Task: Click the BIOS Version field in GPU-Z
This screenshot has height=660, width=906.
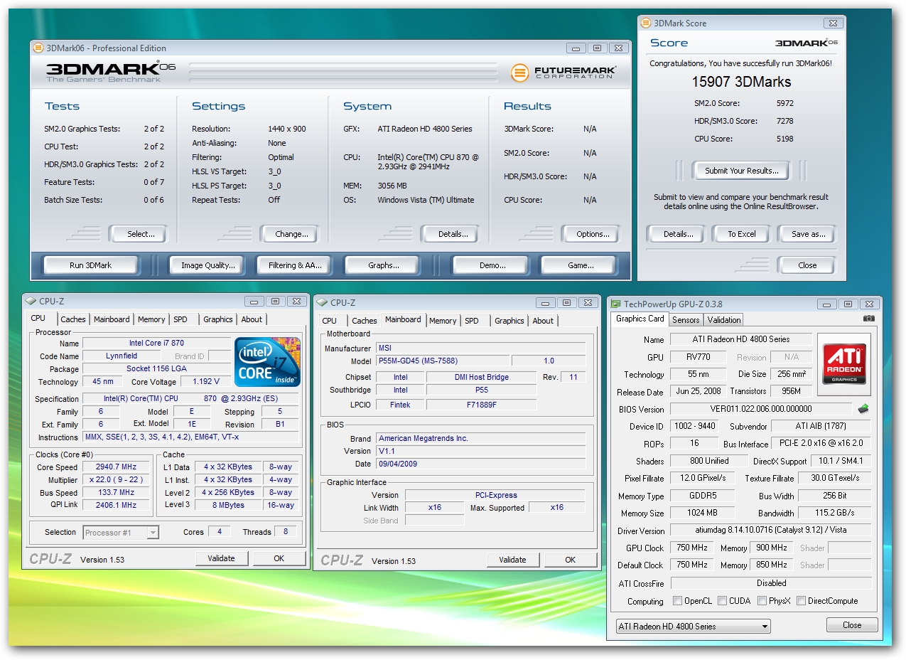Action: pyautogui.click(x=760, y=409)
